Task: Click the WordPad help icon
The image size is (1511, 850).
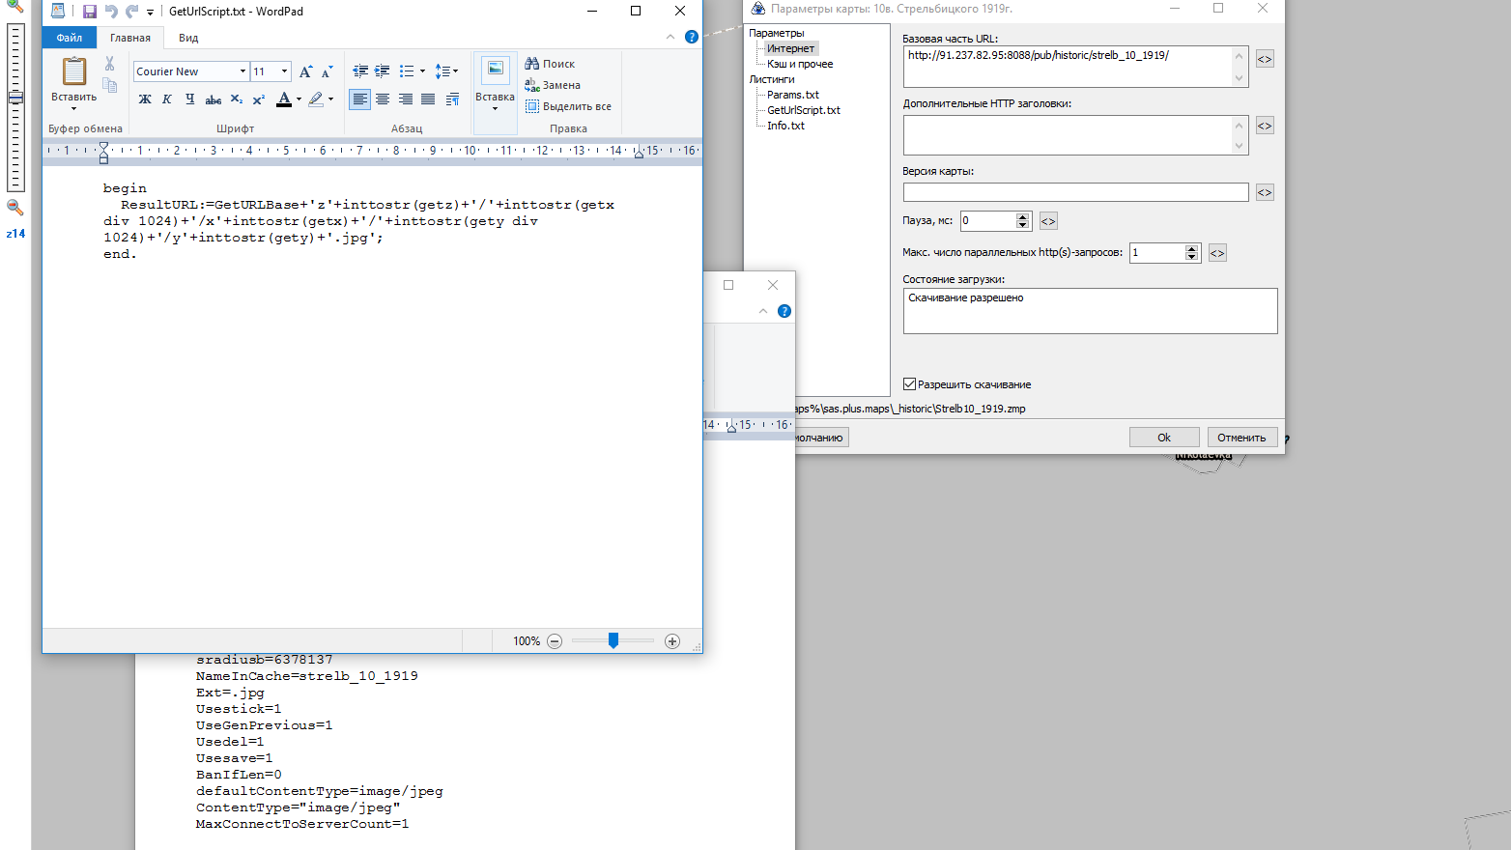Action: [x=692, y=37]
